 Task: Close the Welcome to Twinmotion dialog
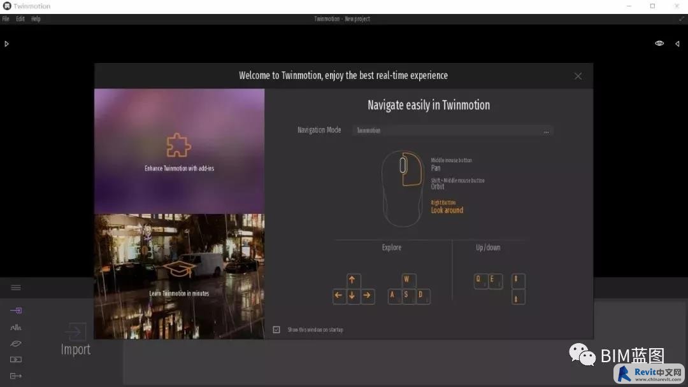click(x=578, y=76)
